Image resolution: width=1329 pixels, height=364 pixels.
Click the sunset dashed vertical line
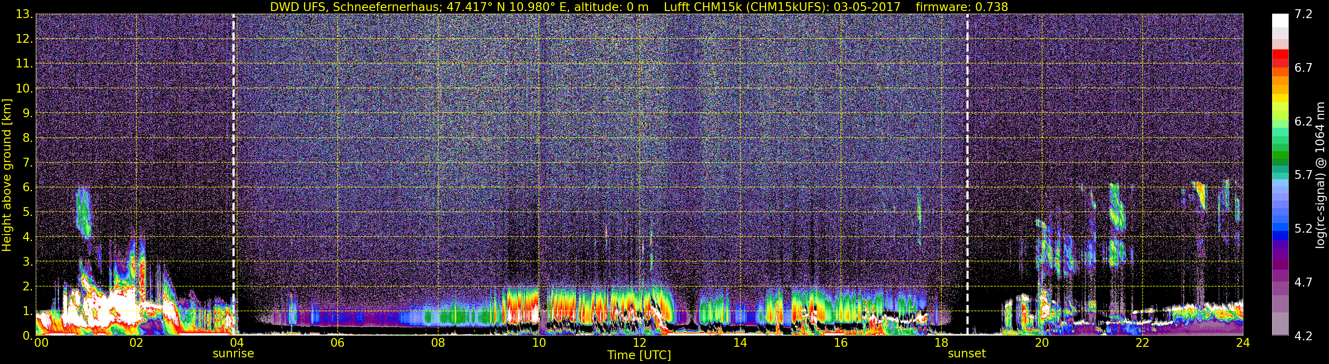click(x=967, y=174)
